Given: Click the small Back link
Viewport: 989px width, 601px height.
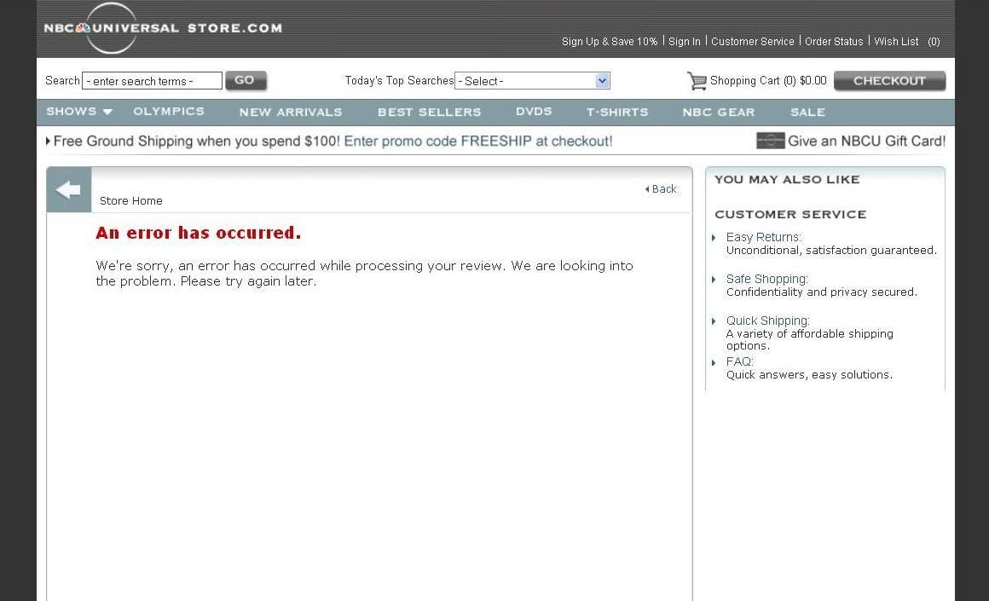Looking at the screenshot, I should (x=661, y=188).
